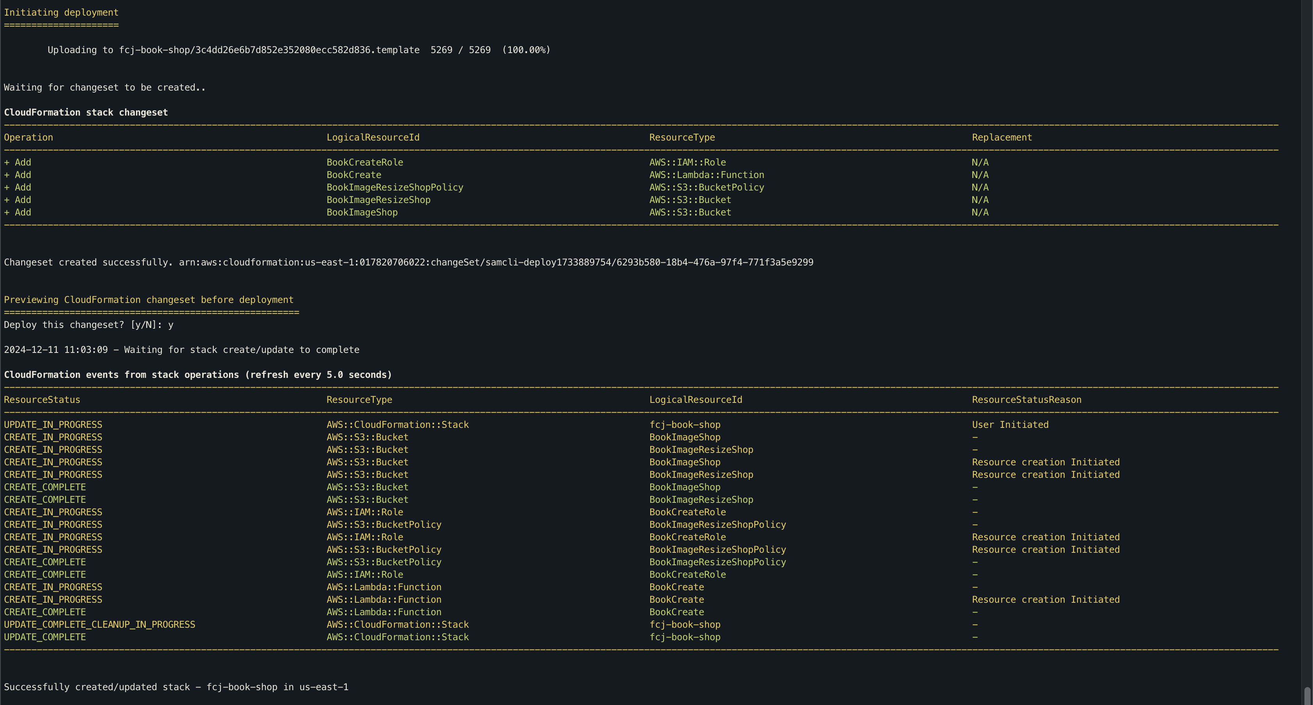Click the "User Initiated" reason
1313x705 pixels.
[1010, 425]
